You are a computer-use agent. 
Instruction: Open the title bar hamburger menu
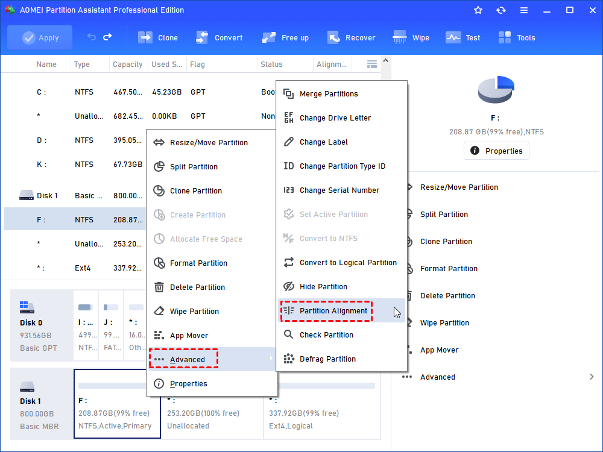coord(523,10)
